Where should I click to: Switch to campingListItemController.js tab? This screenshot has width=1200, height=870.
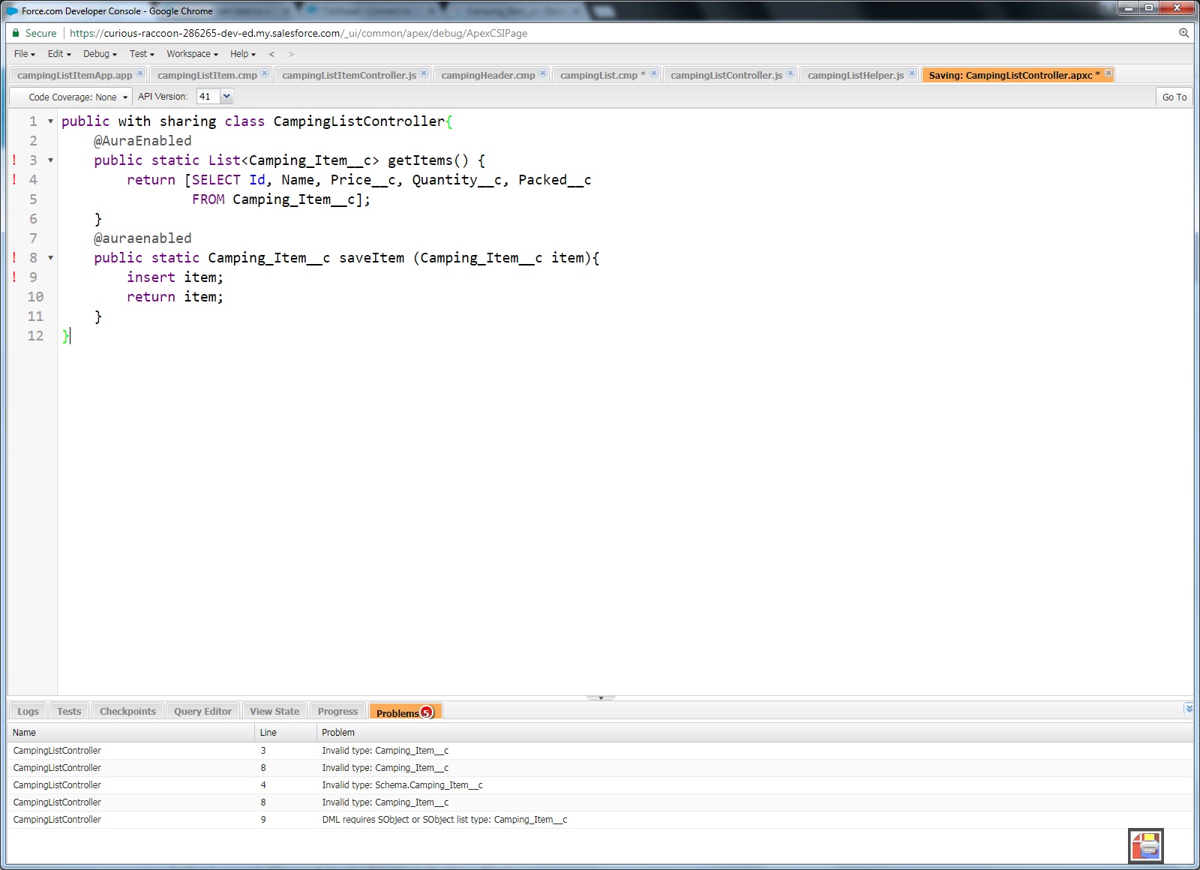[349, 75]
